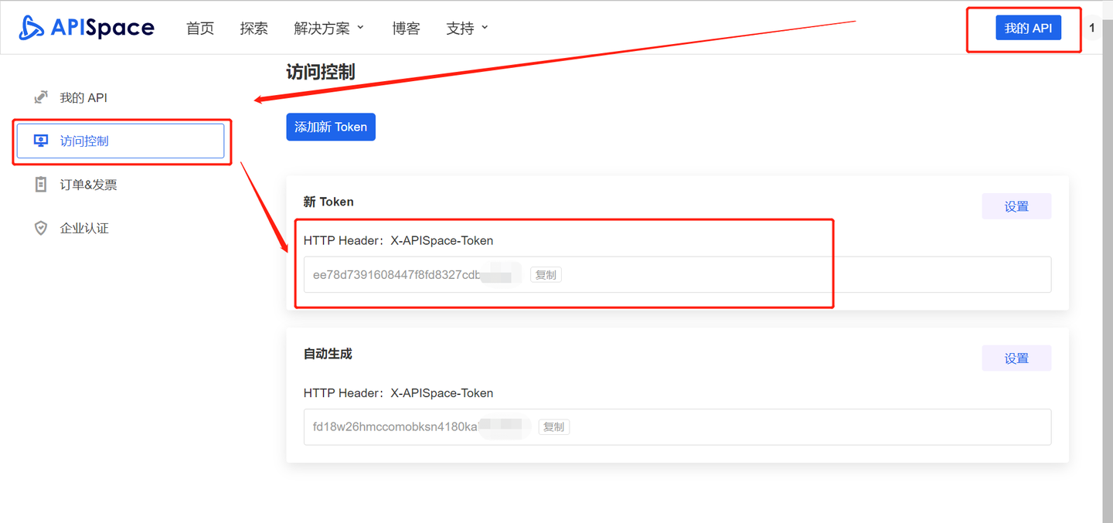This screenshot has height=523, width=1113.
Task: Click the shield icon beside 企业认证
Action: click(40, 228)
